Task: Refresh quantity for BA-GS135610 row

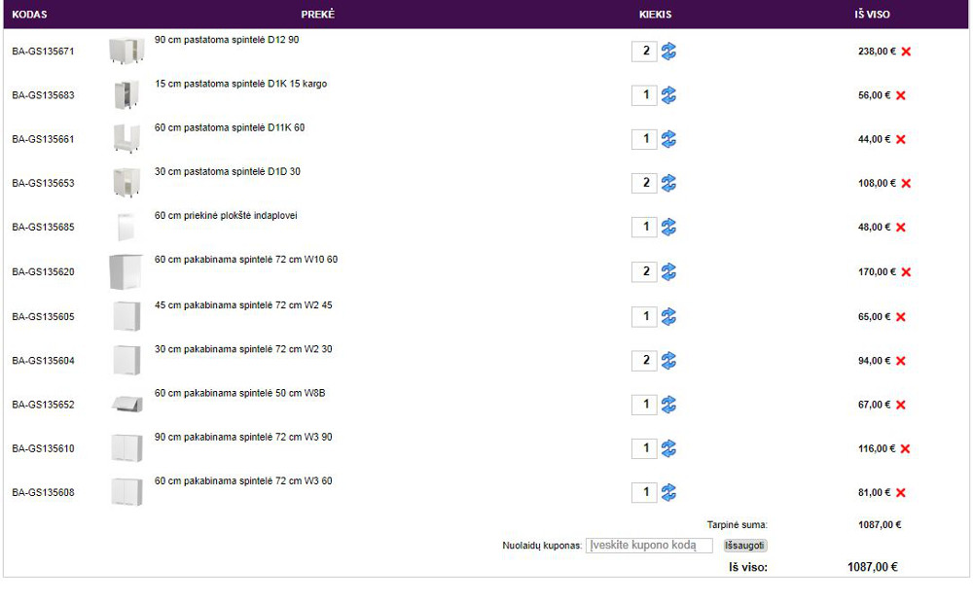Action: [x=668, y=448]
